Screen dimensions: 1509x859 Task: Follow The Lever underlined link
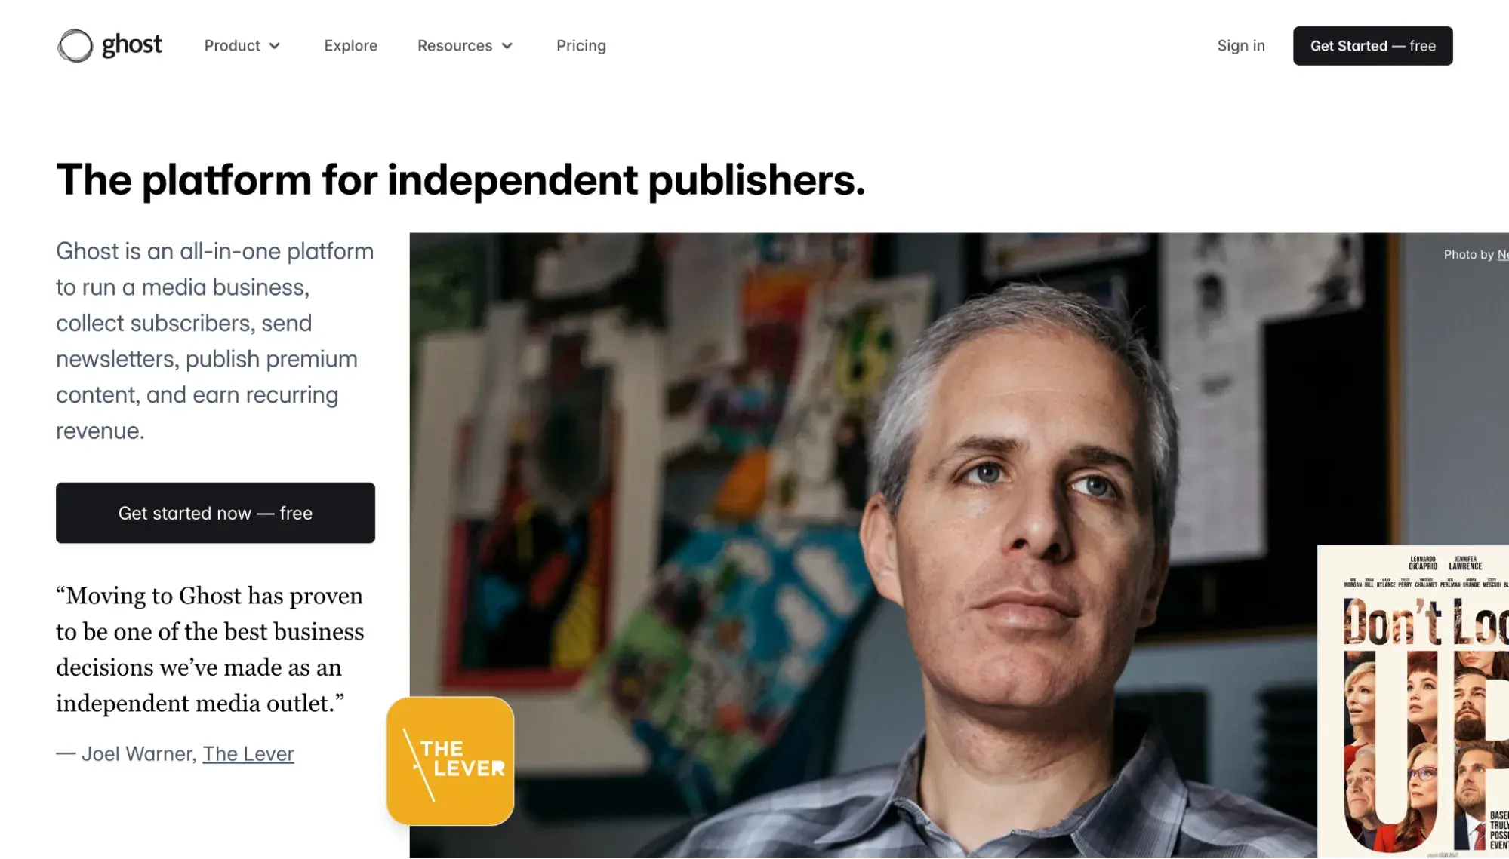coord(248,753)
